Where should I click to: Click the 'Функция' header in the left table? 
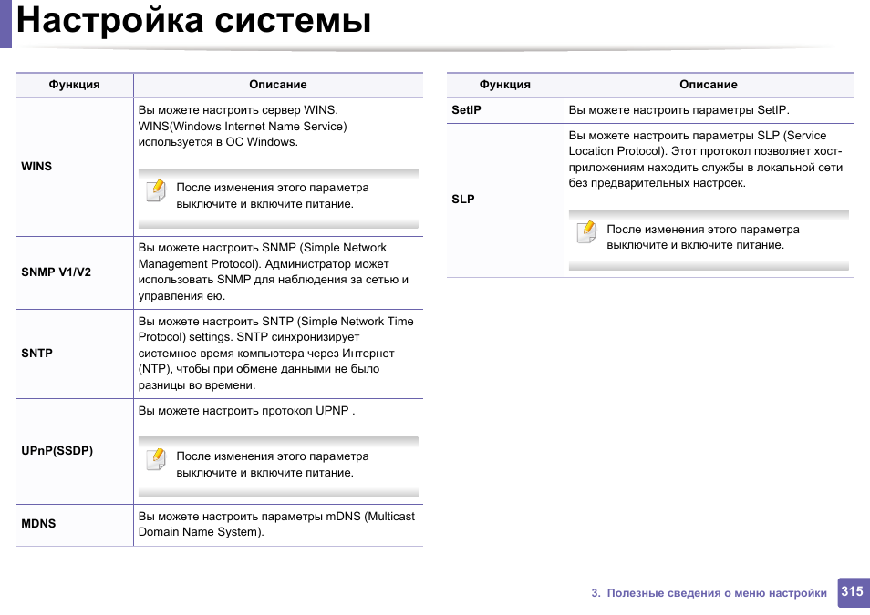(74, 85)
